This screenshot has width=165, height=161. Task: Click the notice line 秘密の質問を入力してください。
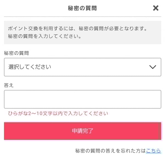tap(44, 36)
